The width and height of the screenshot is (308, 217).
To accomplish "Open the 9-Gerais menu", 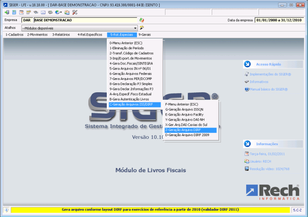I will [x=144, y=35].
